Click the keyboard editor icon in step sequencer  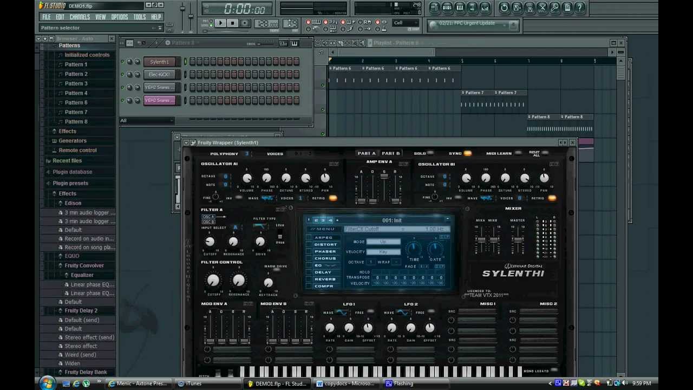pyautogui.click(x=295, y=43)
